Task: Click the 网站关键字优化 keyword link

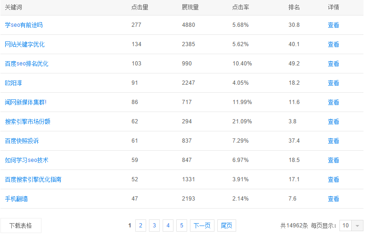Action: [25, 44]
